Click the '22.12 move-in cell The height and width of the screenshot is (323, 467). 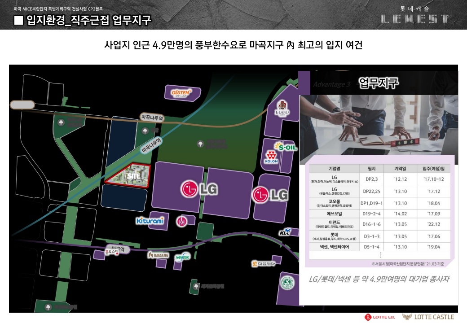click(433, 224)
